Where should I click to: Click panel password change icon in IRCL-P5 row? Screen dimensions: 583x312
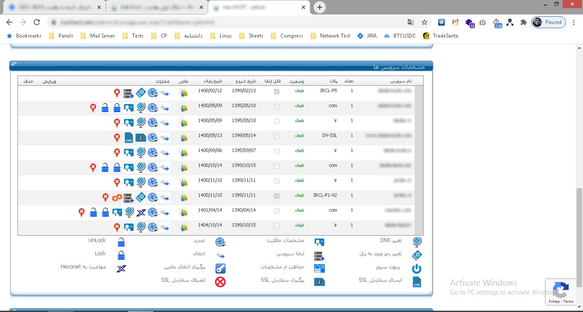[x=141, y=93]
